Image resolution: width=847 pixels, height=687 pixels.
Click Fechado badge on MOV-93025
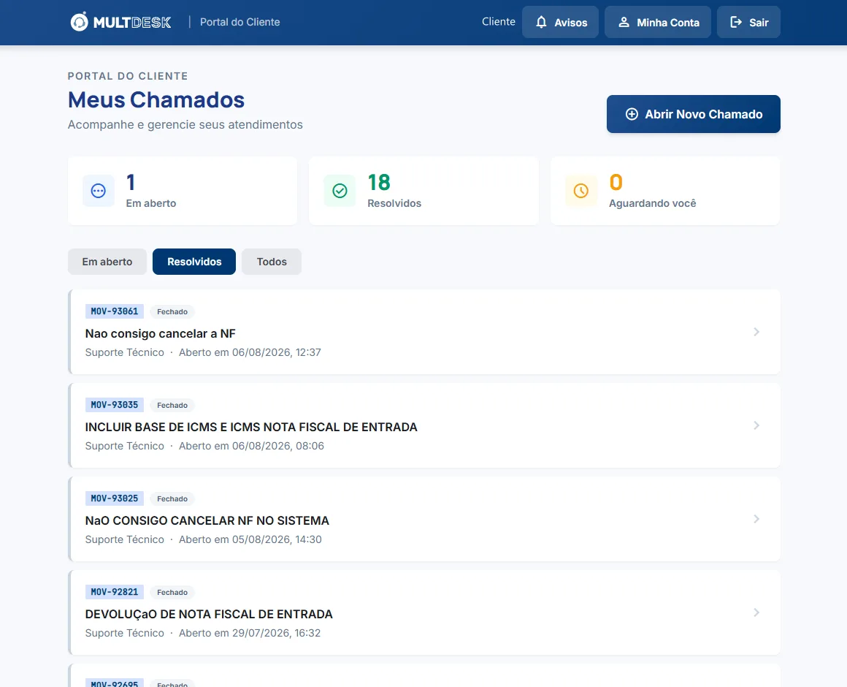[x=172, y=499]
